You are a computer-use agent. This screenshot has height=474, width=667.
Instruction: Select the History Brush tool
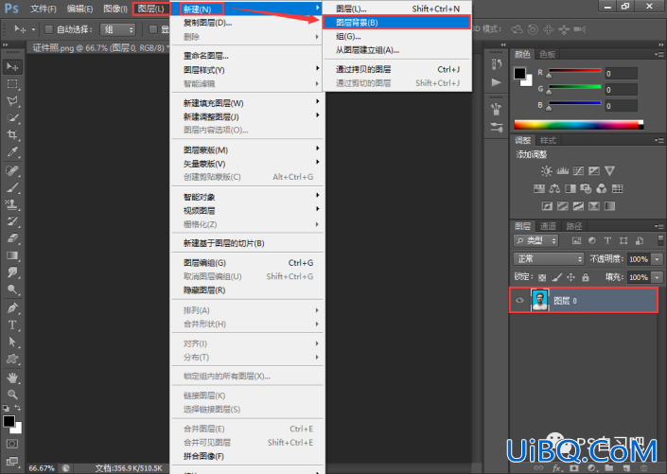[x=12, y=221]
